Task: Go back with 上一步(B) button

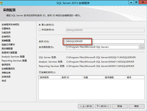Action: tap(86, 106)
